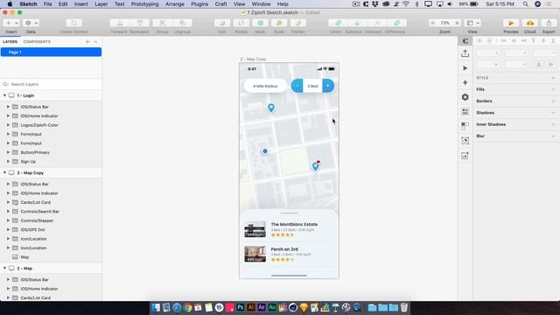Click the Create Symbol toolbar icon

click(73, 24)
